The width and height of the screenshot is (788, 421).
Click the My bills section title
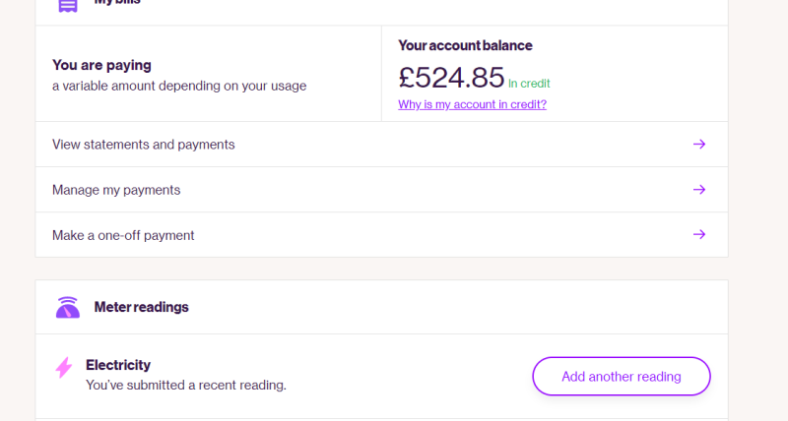pyautogui.click(x=117, y=3)
